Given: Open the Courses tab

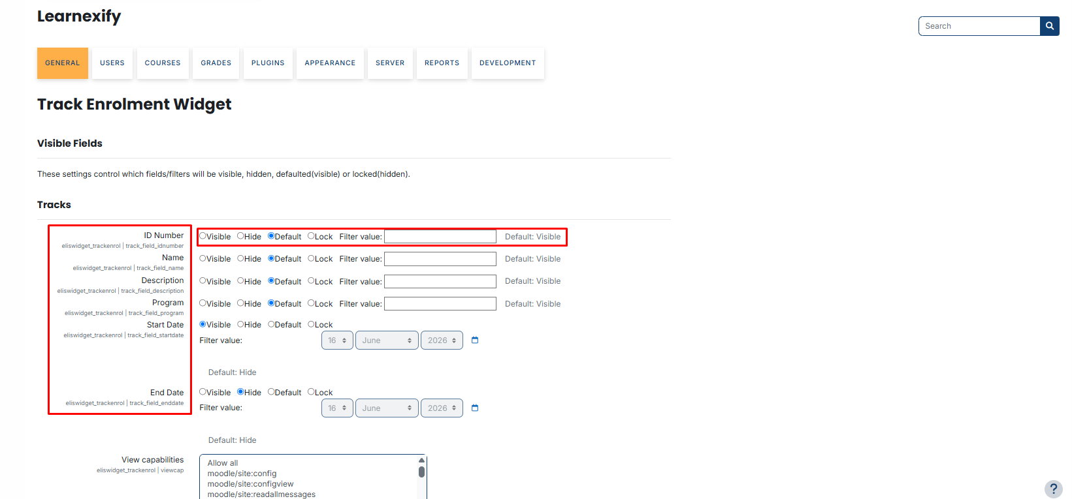Looking at the screenshot, I should tap(163, 63).
